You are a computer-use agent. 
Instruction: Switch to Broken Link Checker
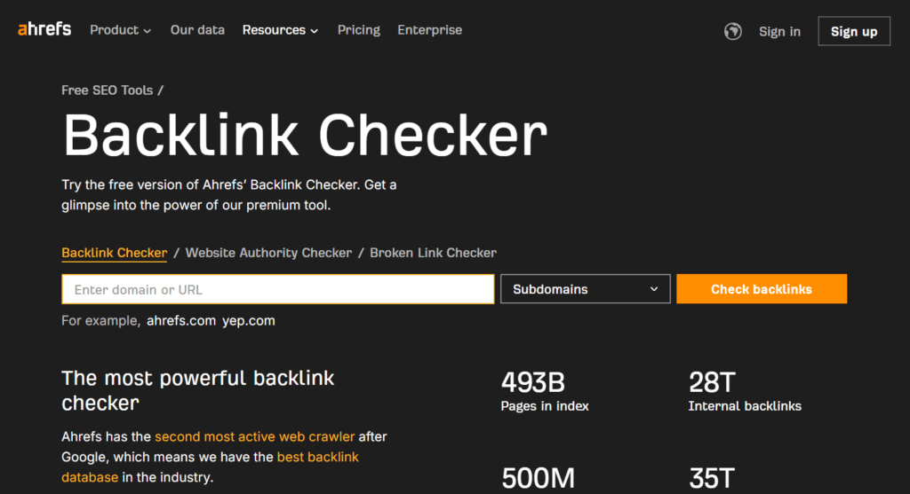[433, 253]
